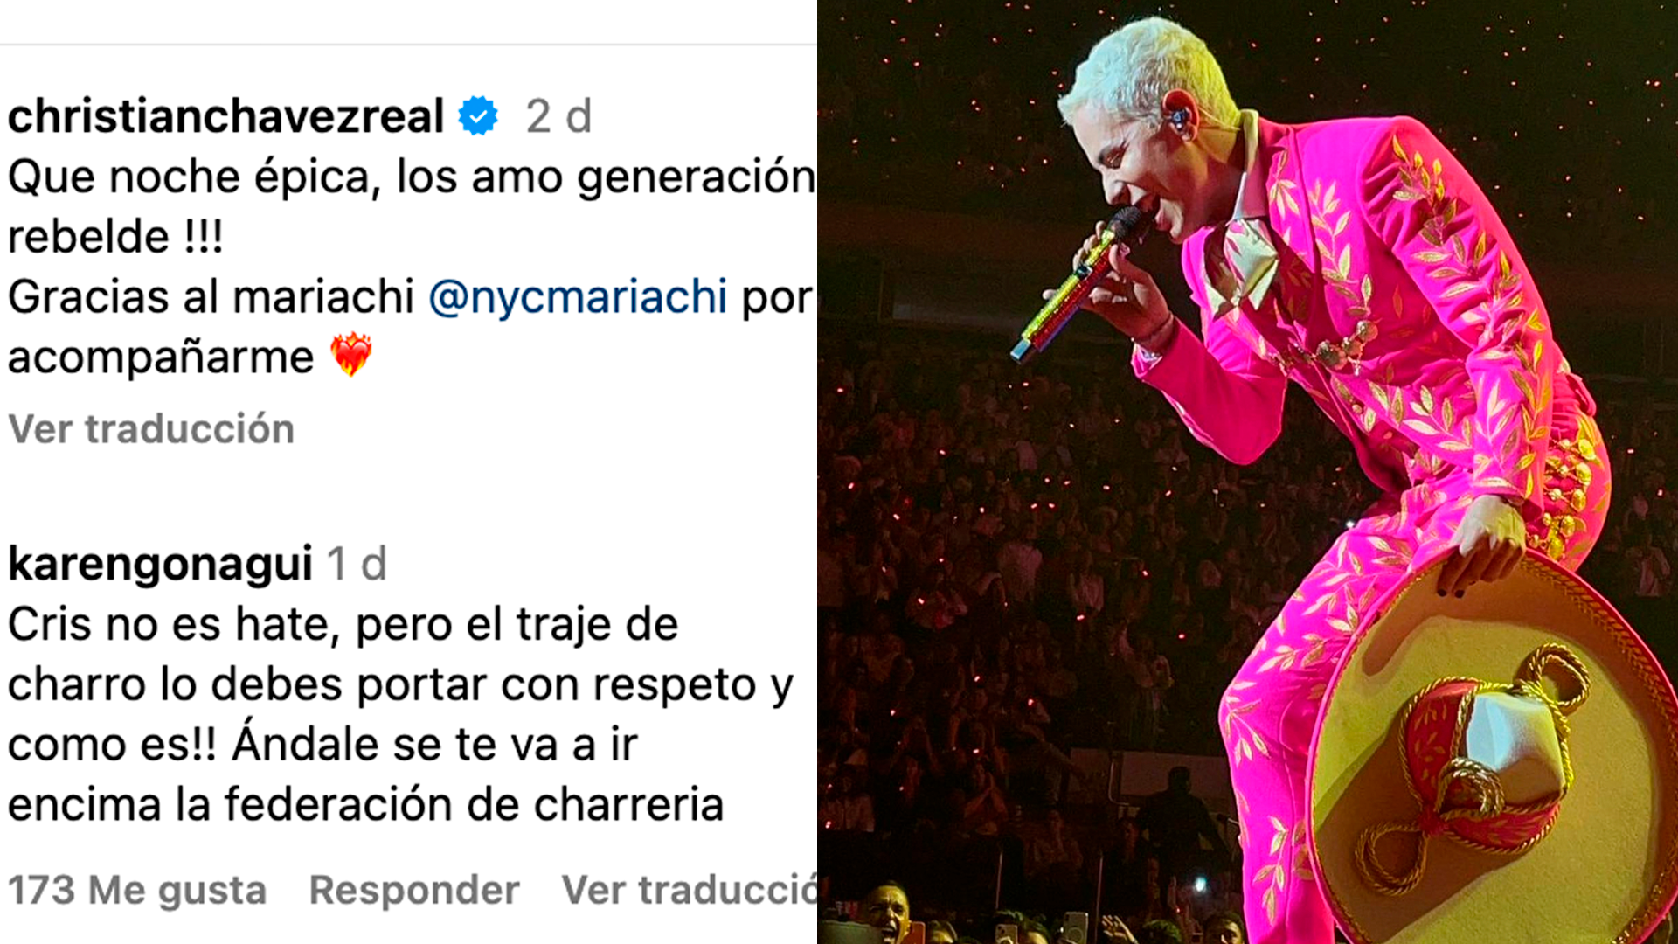Image resolution: width=1678 pixels, height=944 pixels.
Task: Click the 1 d timestamp on karengonagui comment
Action: (x=357, y=564)
